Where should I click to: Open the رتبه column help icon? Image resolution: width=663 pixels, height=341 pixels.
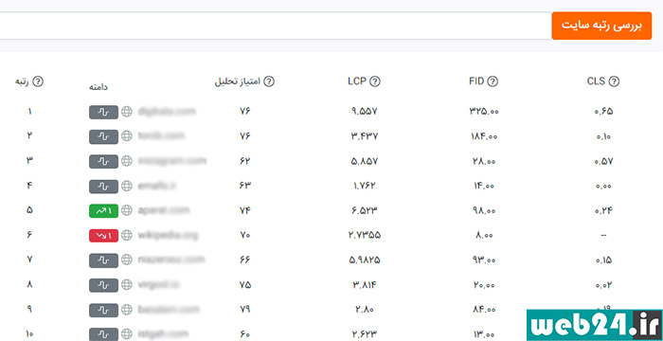point(38,81)
